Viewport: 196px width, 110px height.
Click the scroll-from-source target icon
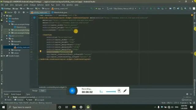click(15, 12)
